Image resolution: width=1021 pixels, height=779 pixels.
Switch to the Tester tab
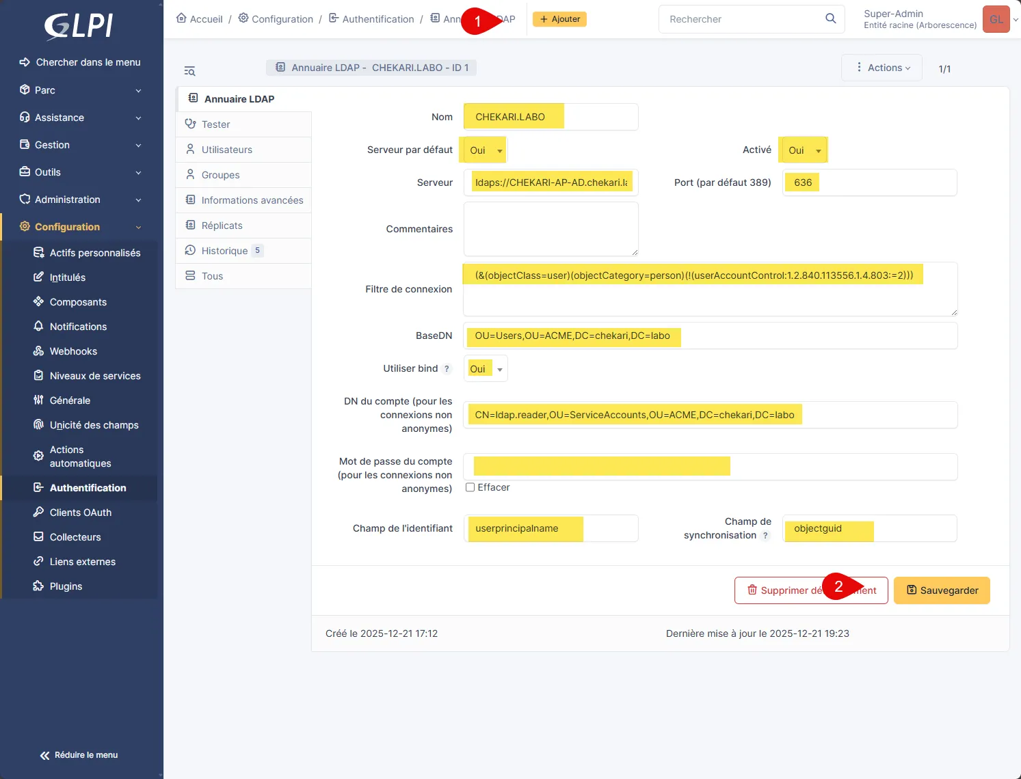pos(215,124)
